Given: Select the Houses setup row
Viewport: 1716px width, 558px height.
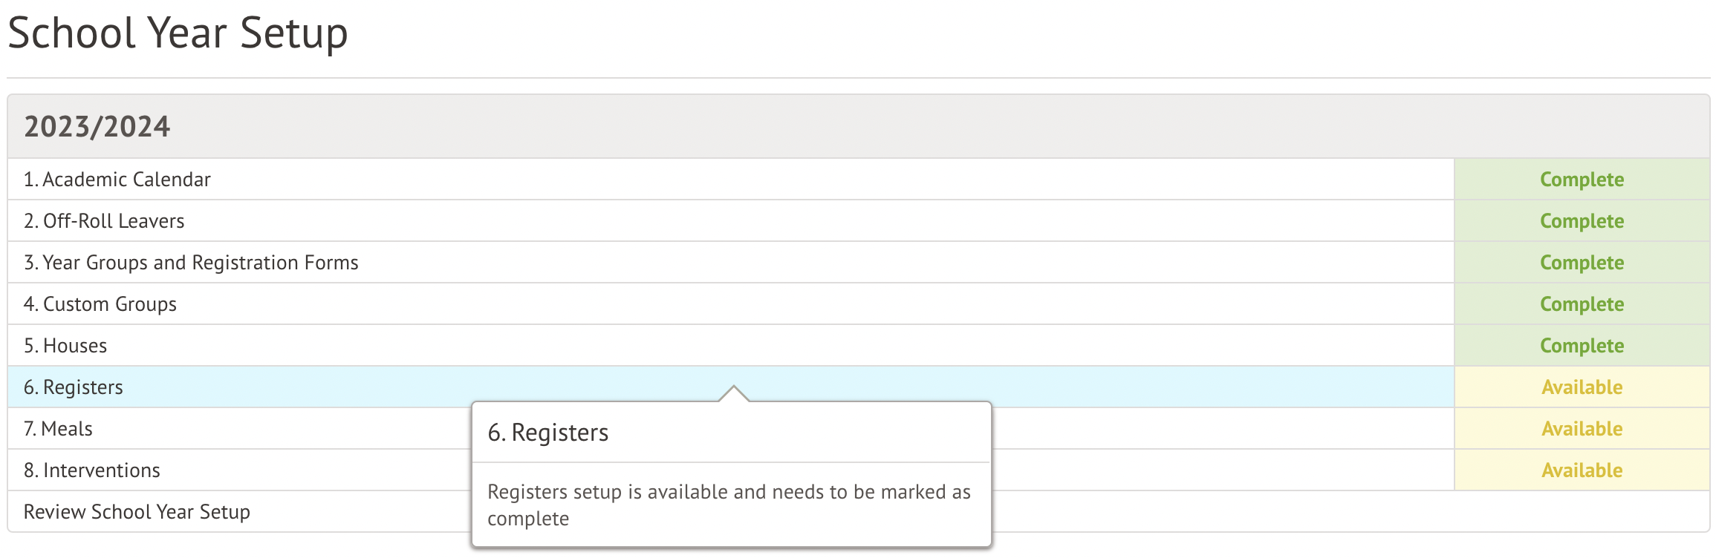Looking at the screenshot, I should click(x=65, y=346).
